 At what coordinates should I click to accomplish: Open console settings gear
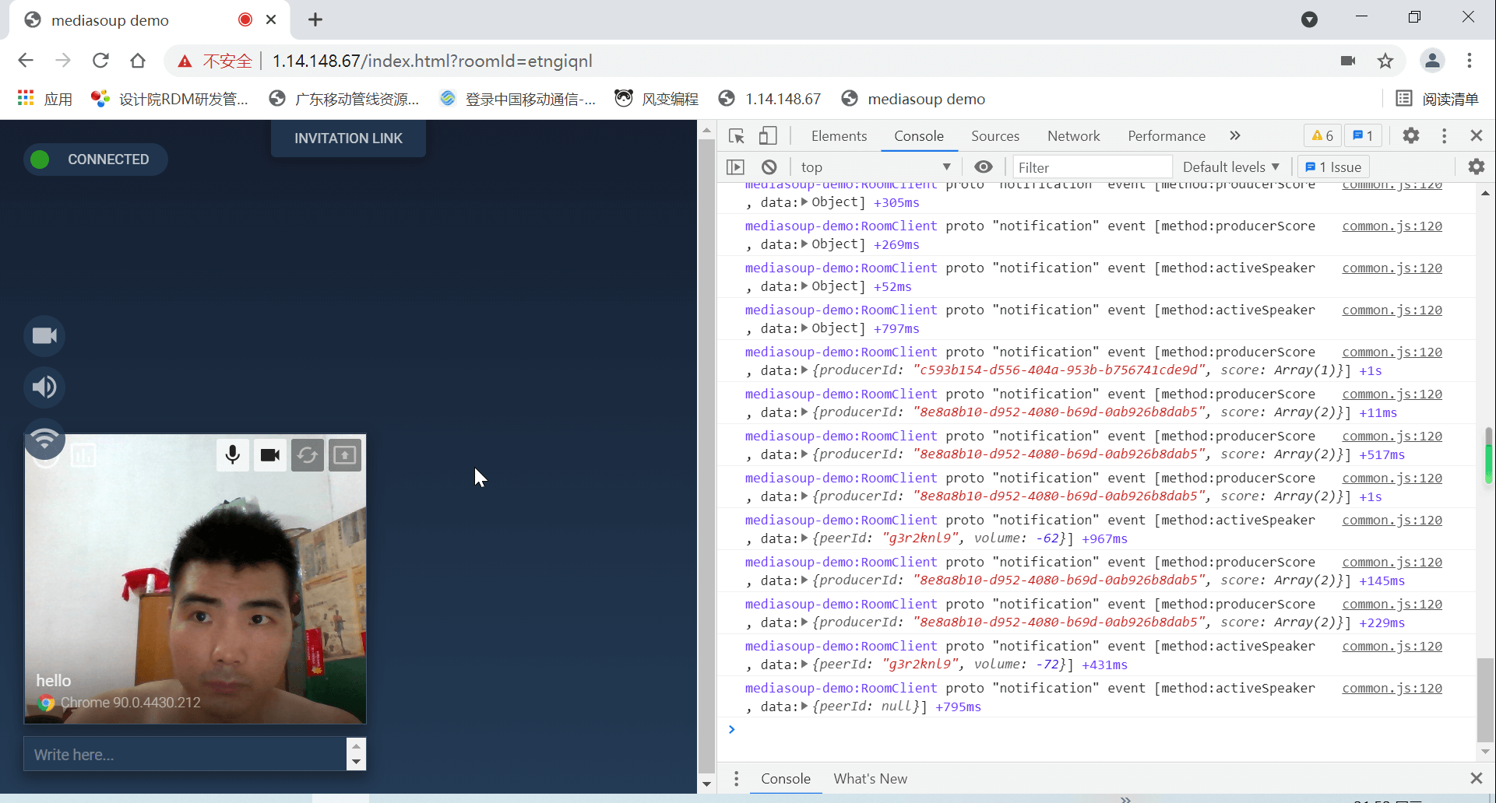(1477, 167)
